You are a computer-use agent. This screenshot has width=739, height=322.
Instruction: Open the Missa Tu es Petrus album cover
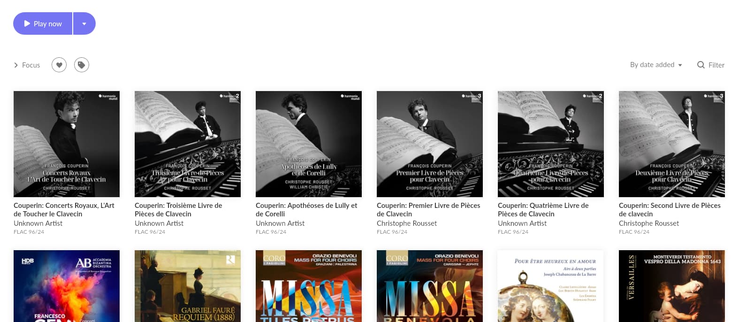point(309,286)
